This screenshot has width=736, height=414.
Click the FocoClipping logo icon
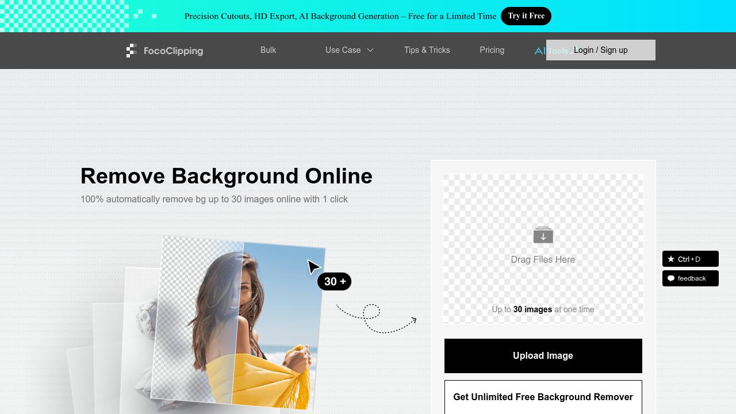[x=132, y=51]
